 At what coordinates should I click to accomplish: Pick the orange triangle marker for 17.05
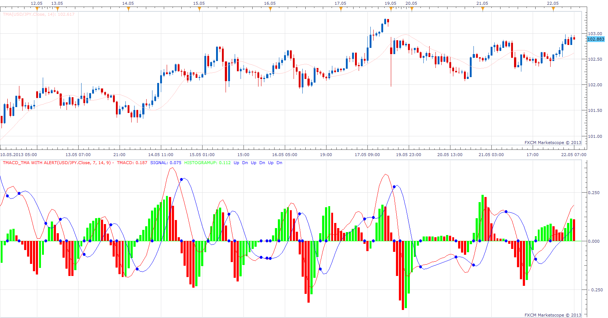tap(341, 9)
